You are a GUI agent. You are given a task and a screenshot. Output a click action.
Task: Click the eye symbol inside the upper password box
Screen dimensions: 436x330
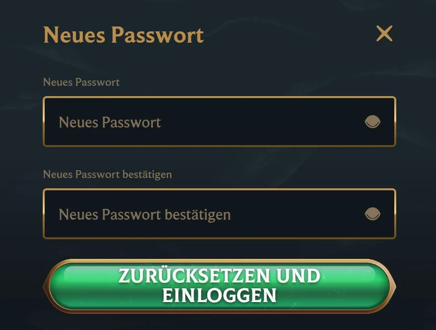372,122
